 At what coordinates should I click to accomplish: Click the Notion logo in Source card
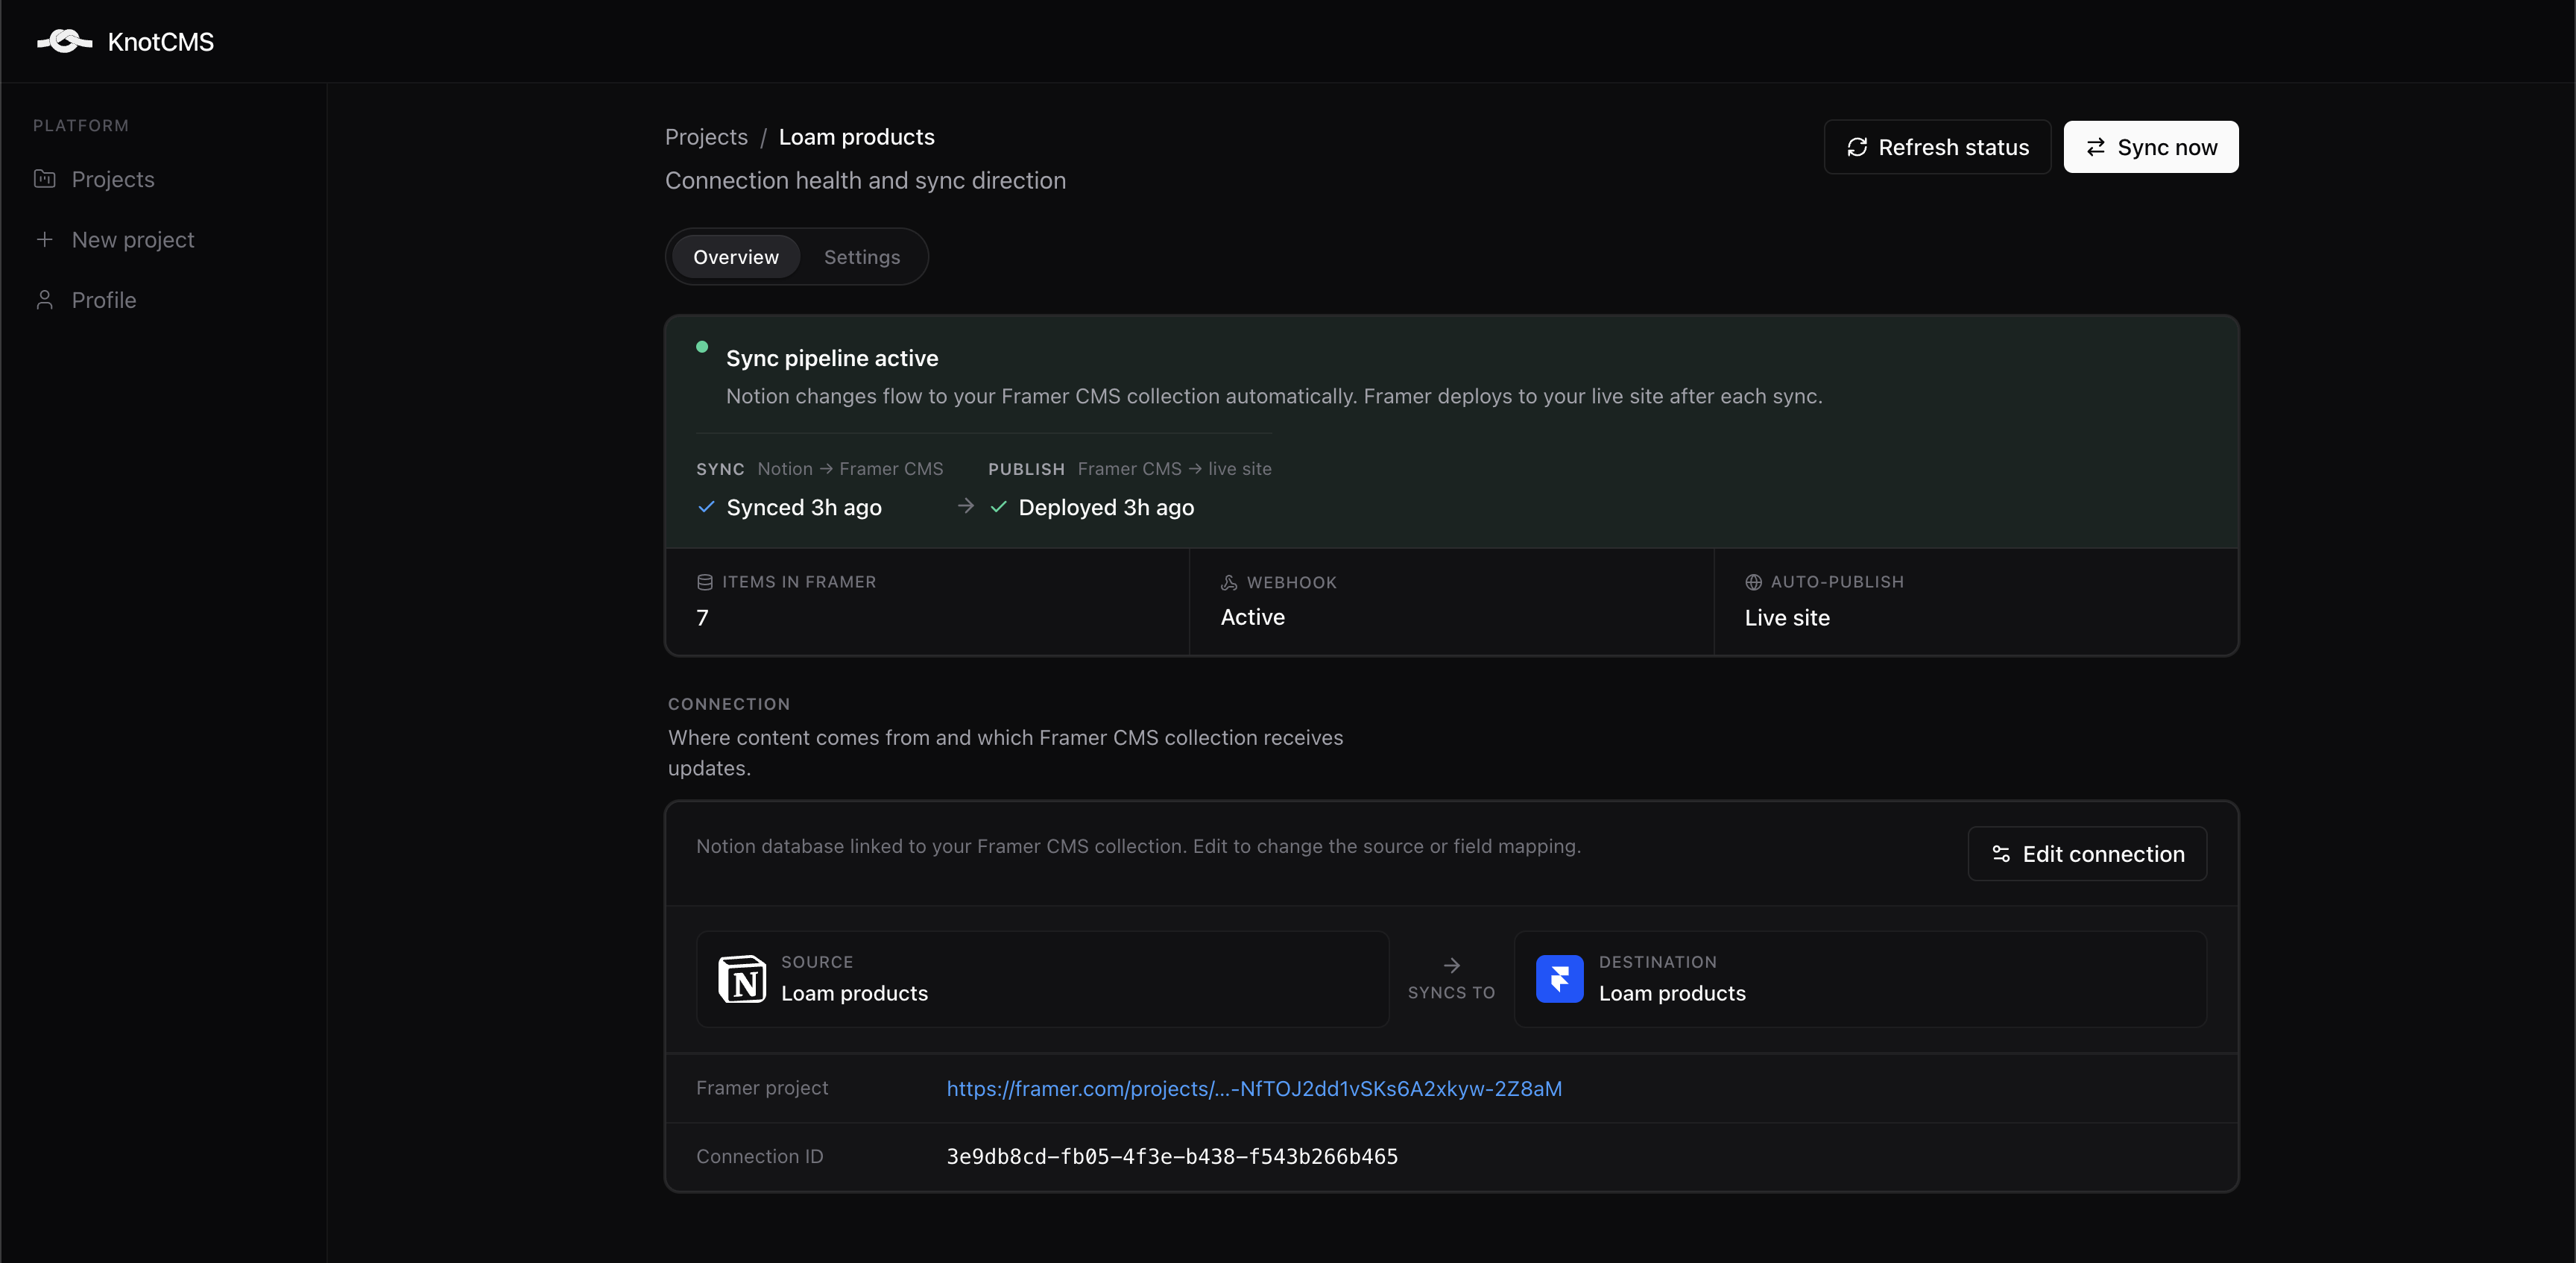point(742,979)
